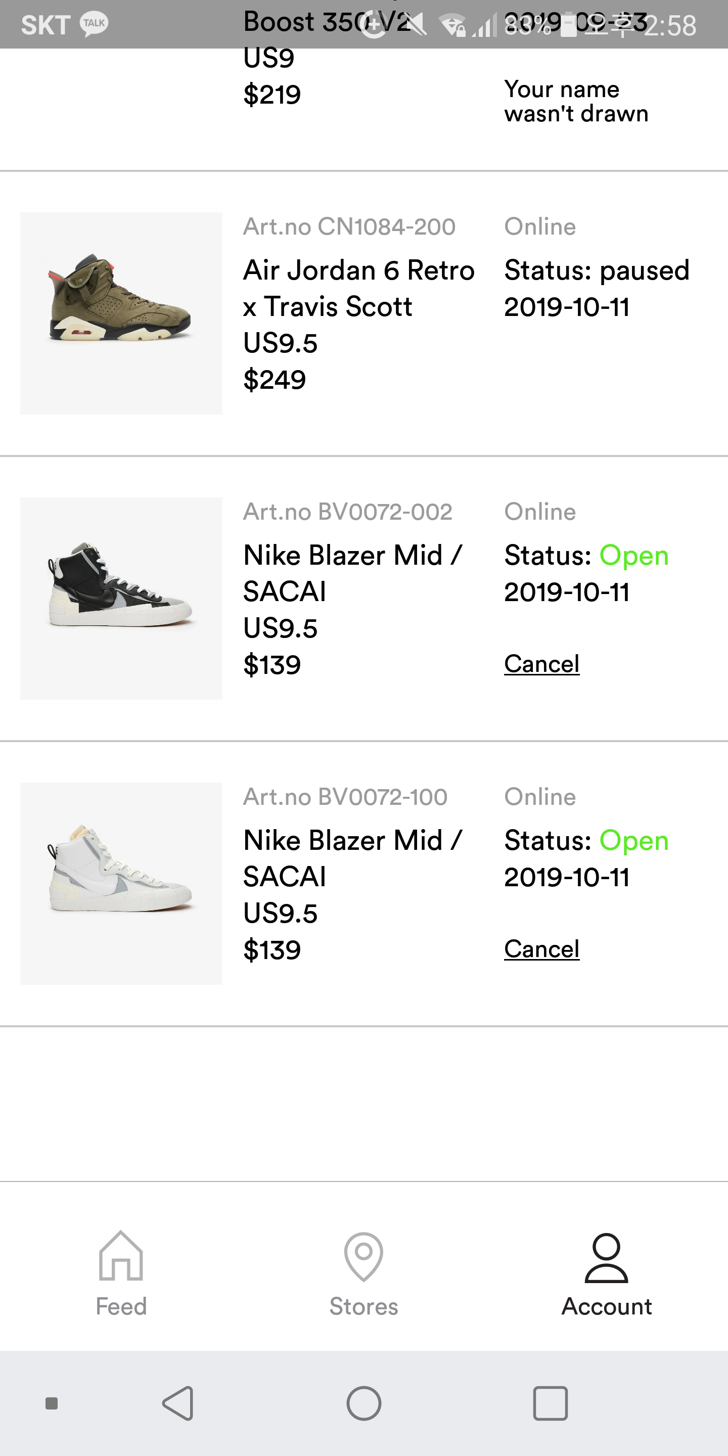
Task: Tap the $249 price of Air Jordan 6
Action: [x=274, y=379]
